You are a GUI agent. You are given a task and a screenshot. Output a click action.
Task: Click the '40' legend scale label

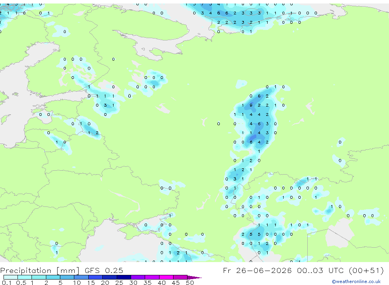162,283
